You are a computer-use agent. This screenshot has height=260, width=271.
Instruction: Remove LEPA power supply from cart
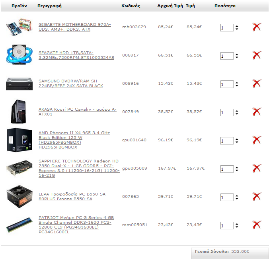(x=257, y=197)
